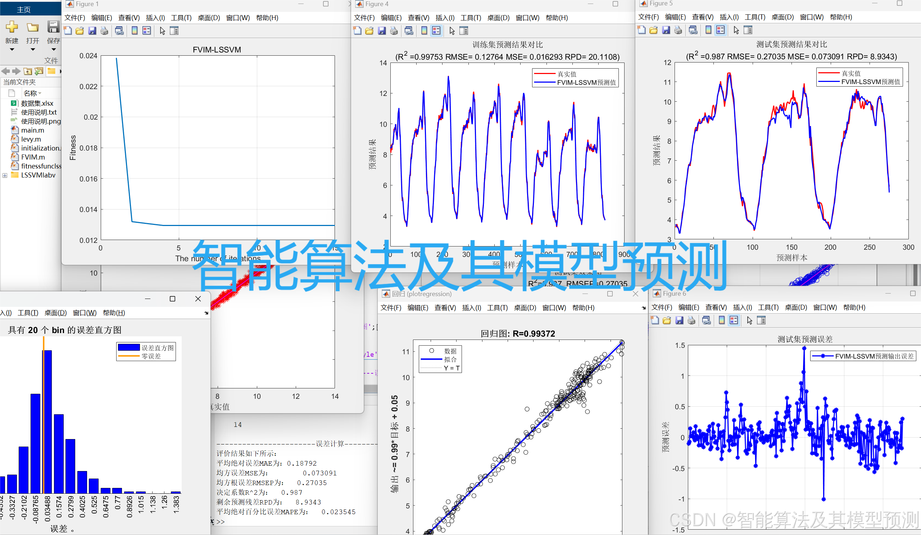Save Figure 5 with the floppy disk icon
The height and width of the screenshot is (535, 921).
(666, 30)
